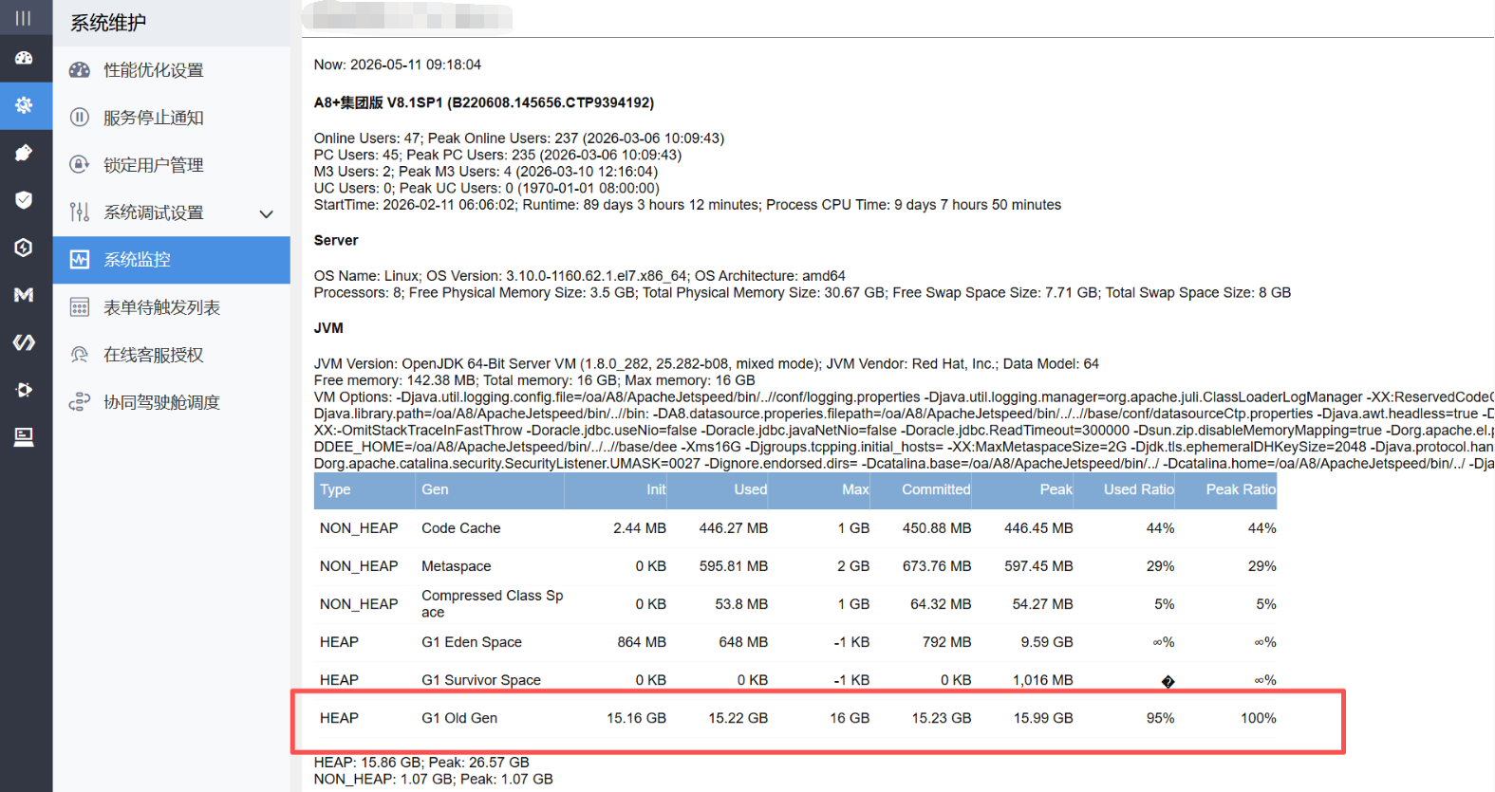
Task: Open the dashboard gauge icon in dark sidebar
Action: 24,58
